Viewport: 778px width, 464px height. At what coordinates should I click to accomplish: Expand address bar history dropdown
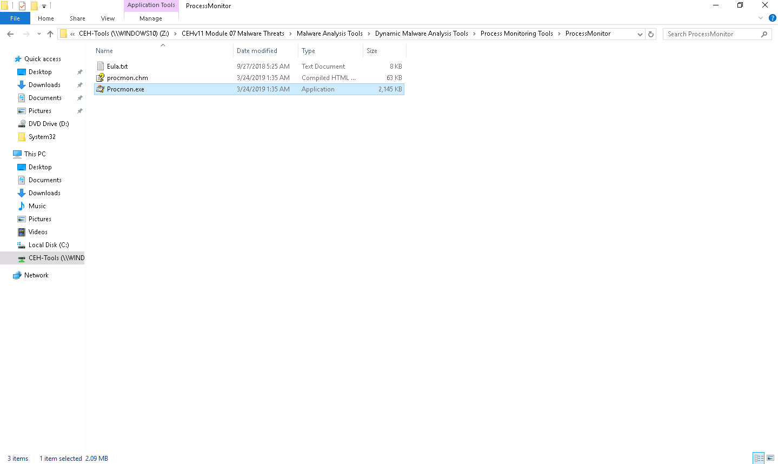click(640, 34)
